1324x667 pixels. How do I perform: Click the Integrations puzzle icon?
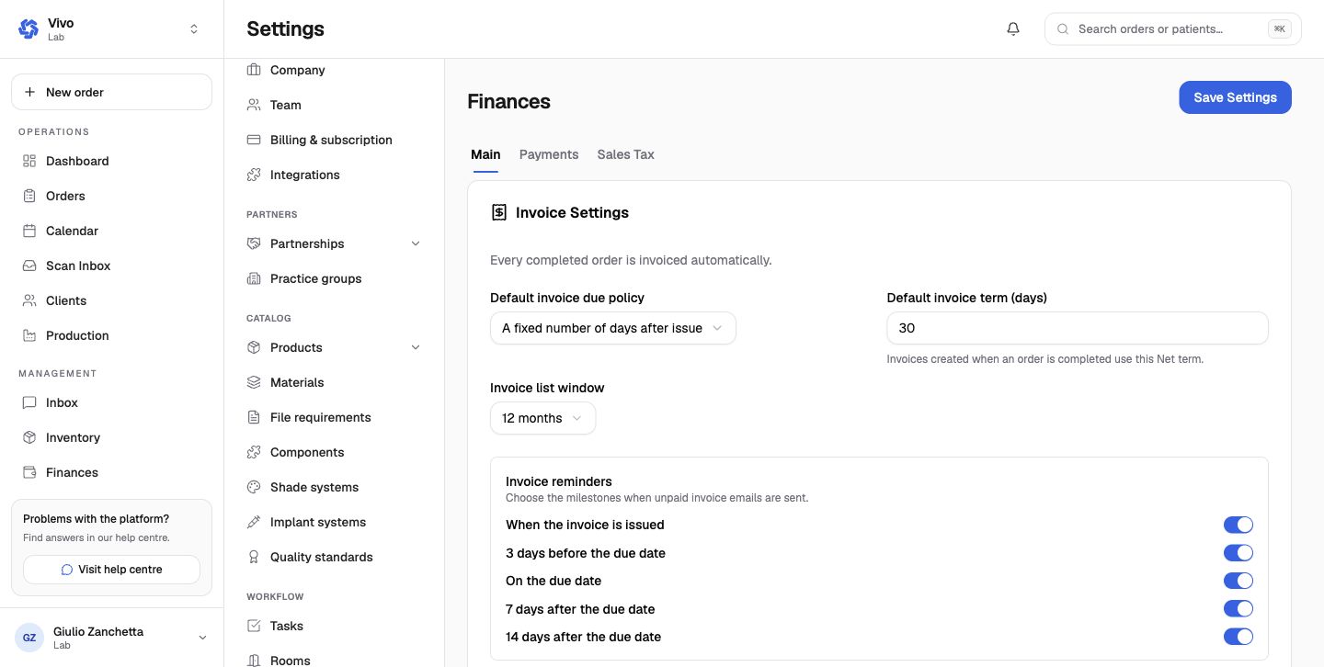tap(254, 175)
